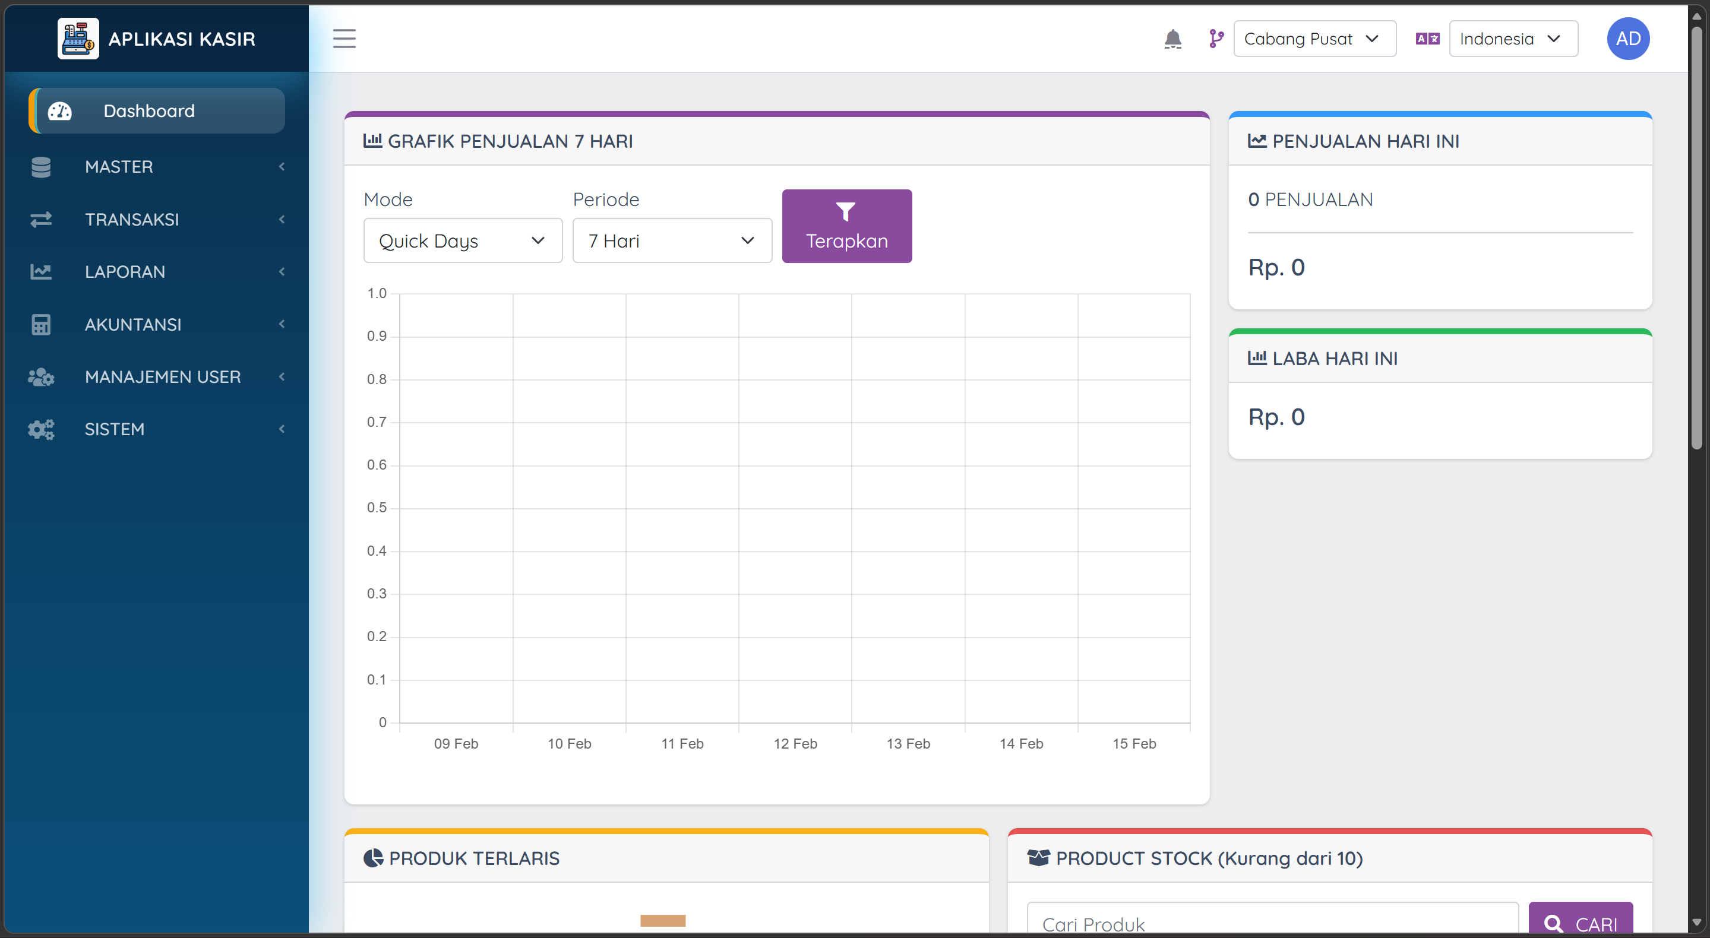Open the 7 Hari periode dropdown

(671, 241)
